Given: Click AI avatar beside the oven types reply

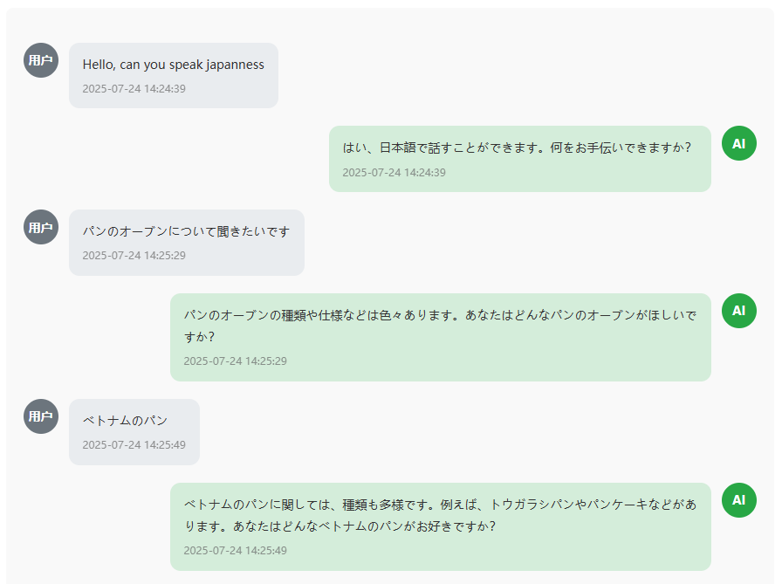Looking at the screenshot, I should (738, 311).
